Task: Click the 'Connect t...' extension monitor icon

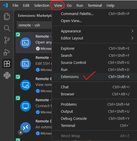Action: (x=26, y=106)
